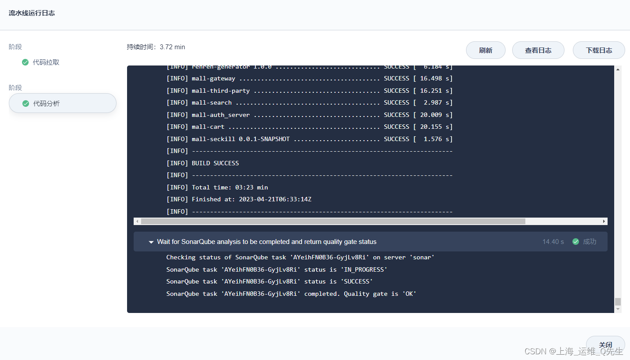630x360 pixels.
Task: Click green check icon beside 代码拉取
Action: pyautogui.click(x=25, y=62)
